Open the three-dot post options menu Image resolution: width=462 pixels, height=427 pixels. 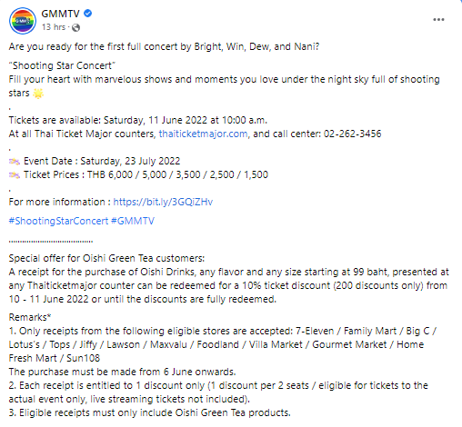438,20
